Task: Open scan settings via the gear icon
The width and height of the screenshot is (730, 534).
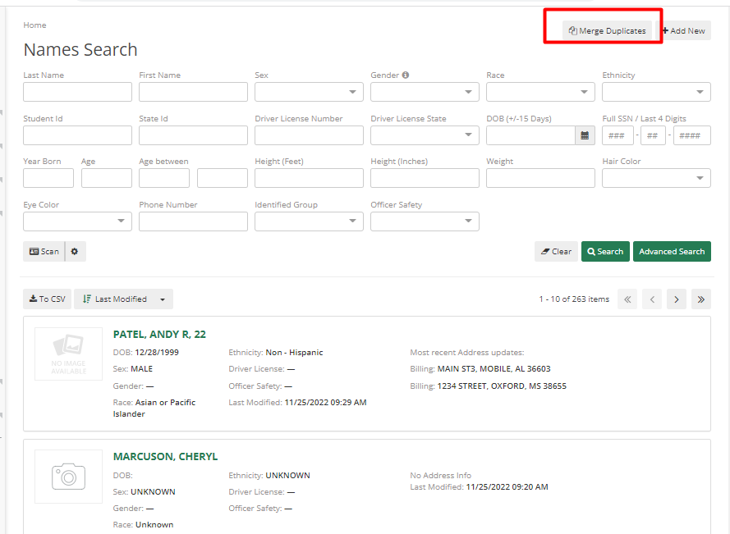Action: pos(75,251)
